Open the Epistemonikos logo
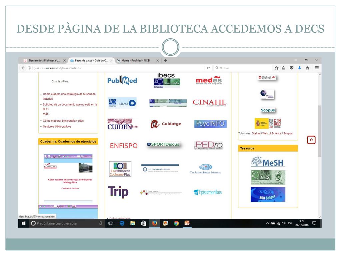 pyautogui.click(x=208, y=192)
